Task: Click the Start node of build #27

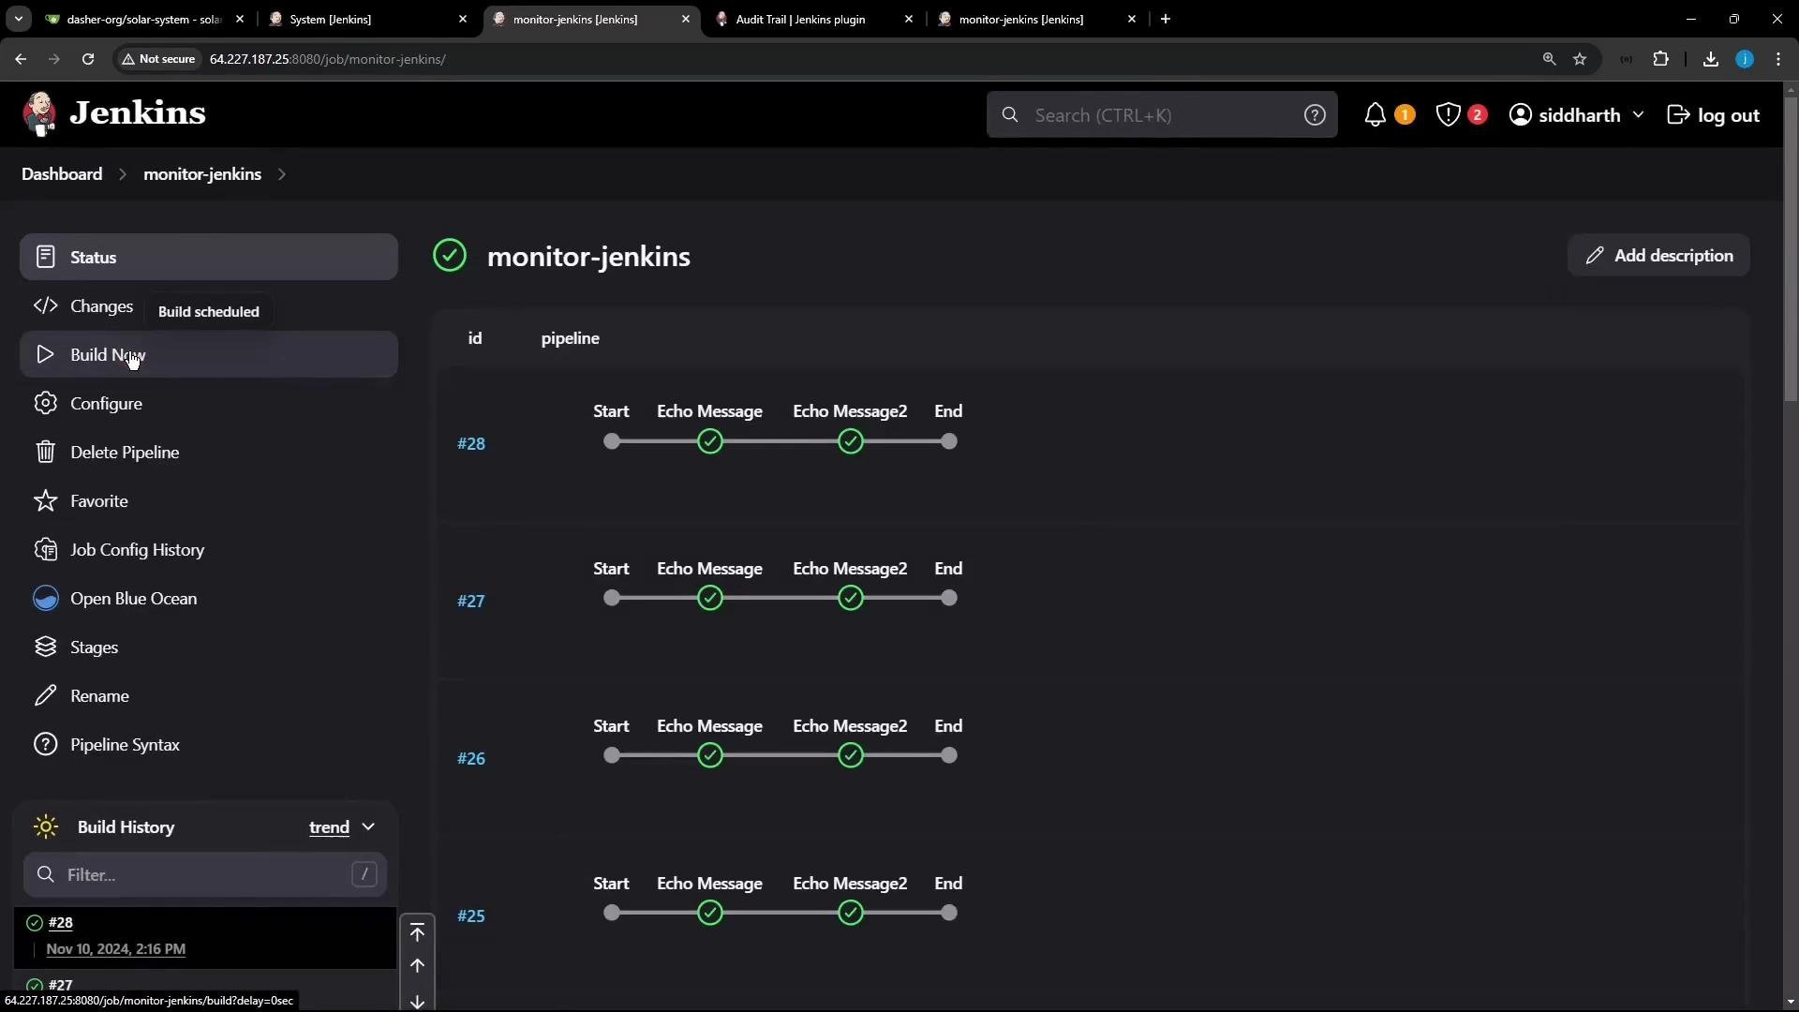Action: [612, 598]
